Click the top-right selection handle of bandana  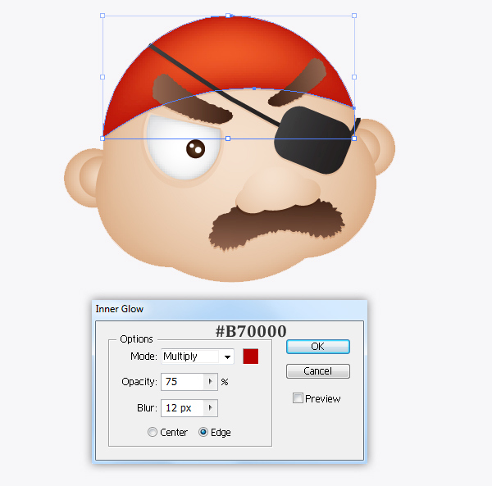[354, 16]
